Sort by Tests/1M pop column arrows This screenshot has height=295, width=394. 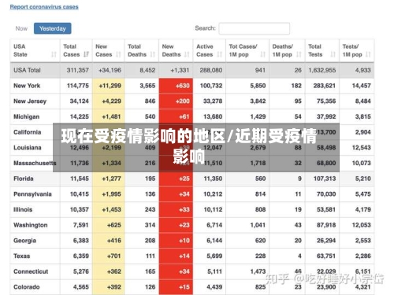click(368, 54)
